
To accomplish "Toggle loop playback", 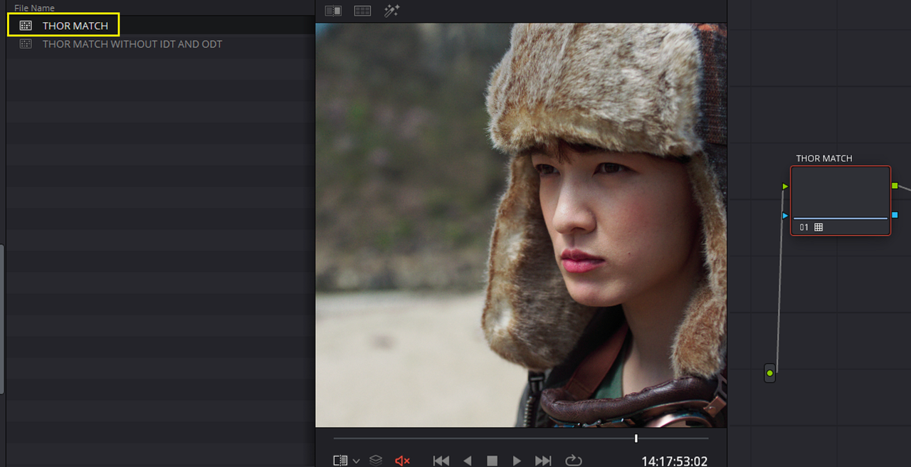I will coord(573,461).
